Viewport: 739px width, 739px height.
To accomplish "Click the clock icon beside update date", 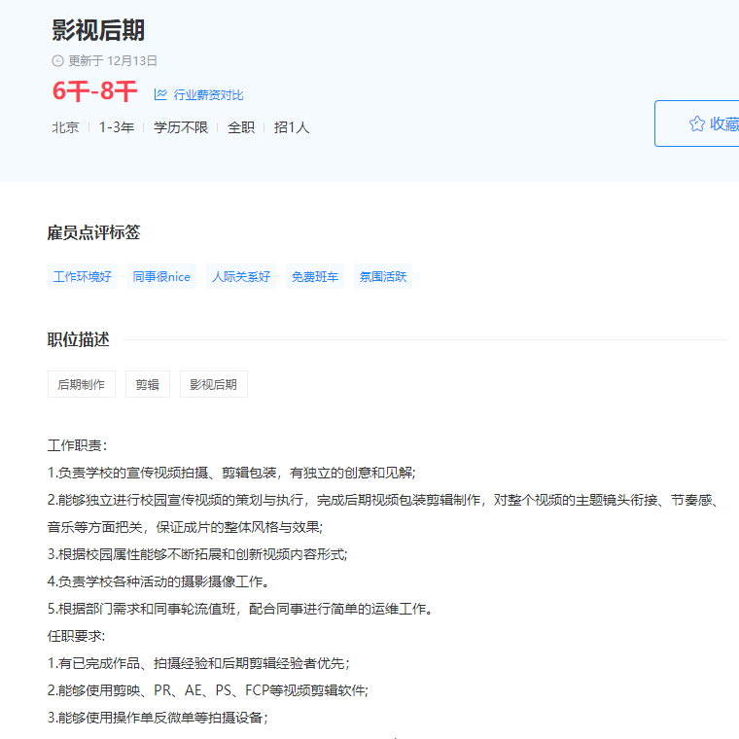I will point(57,61).
